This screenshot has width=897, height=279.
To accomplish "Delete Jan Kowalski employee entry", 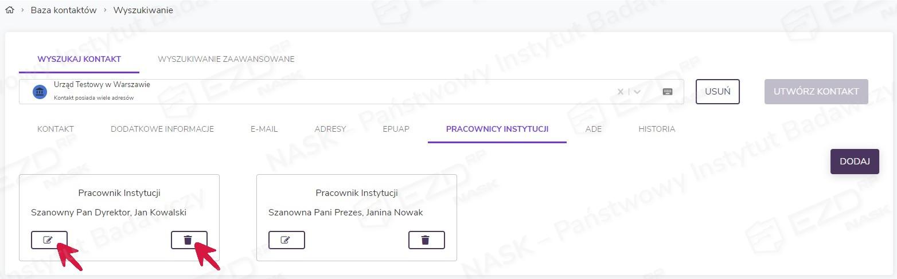I will (x=189, y=240).
